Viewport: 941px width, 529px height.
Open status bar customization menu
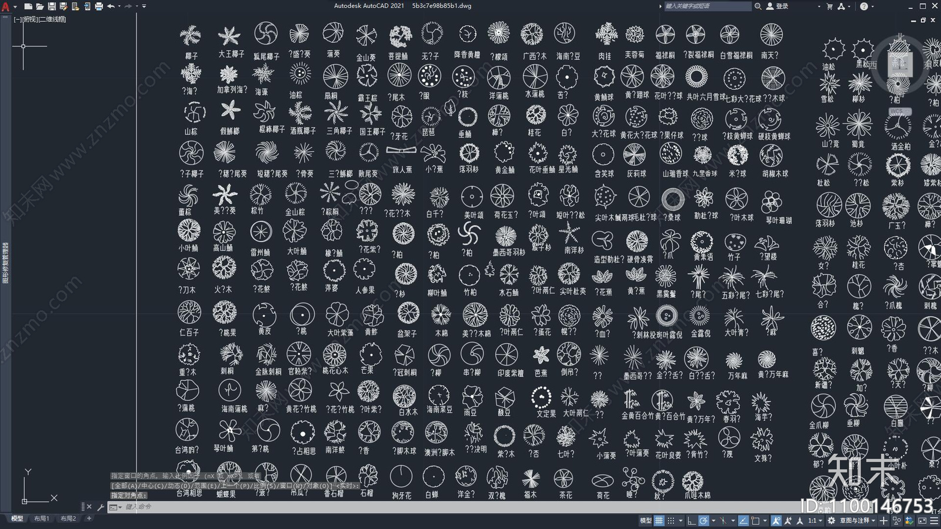pyautogui.click(x=934, y=521)
